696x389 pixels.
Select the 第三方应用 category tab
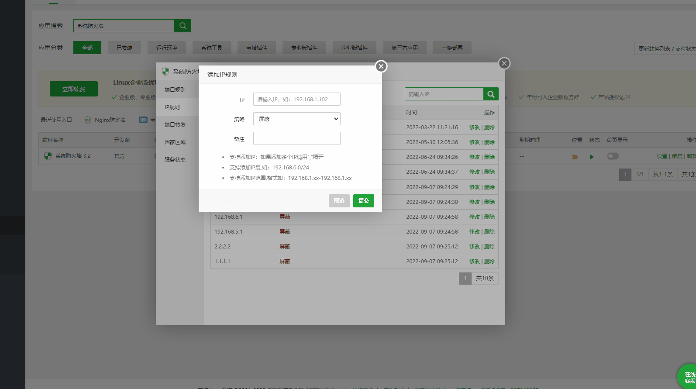pyautogui.click(x=405, y=48)
